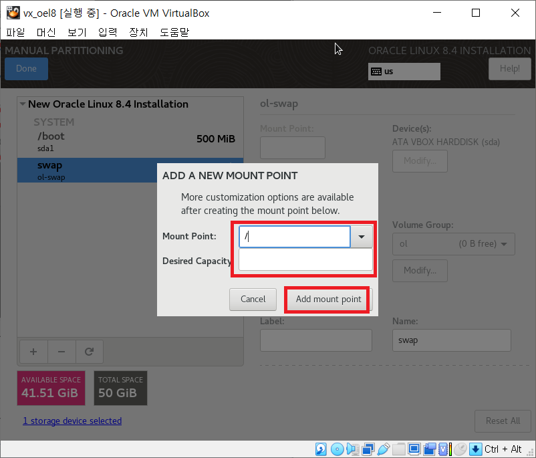Image resolution: width=536 pixels, height=458 pixels.
Task: Click the network adapters icon in status bar
Action: coord(368,449)
